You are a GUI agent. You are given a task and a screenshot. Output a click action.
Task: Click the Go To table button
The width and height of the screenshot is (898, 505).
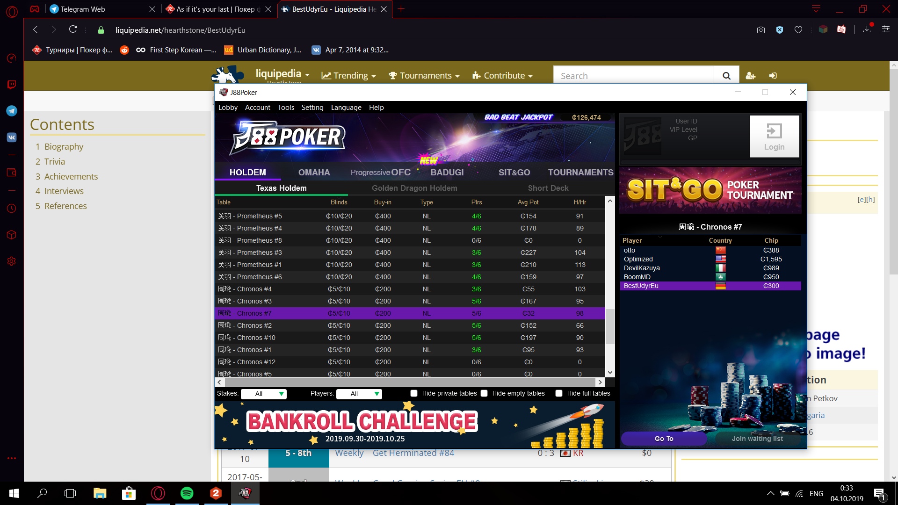pyautogui.click(x=664, y=439)
